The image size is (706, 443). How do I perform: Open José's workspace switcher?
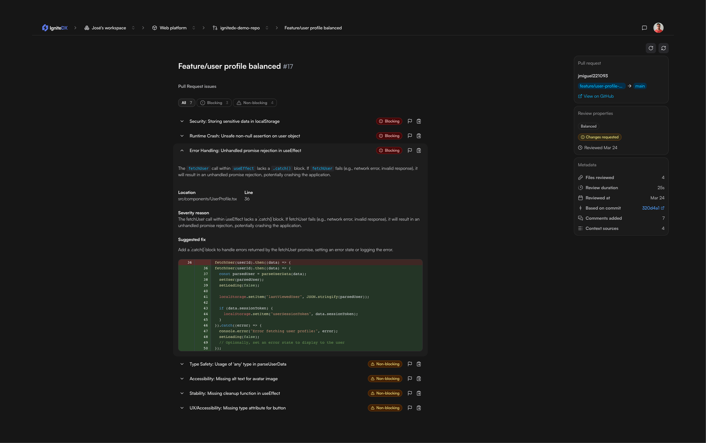click(133, 28)
